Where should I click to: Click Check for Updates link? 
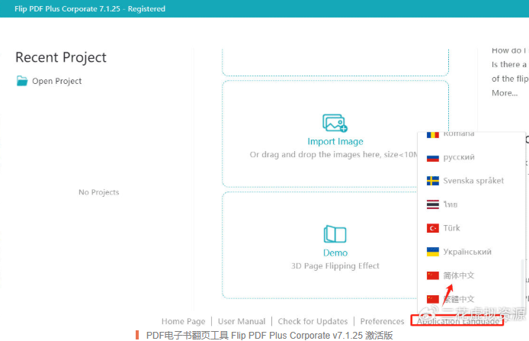click(313, 321)
